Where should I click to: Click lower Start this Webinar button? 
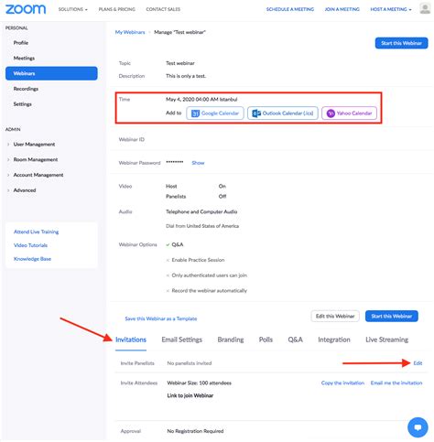click(392, 316)
